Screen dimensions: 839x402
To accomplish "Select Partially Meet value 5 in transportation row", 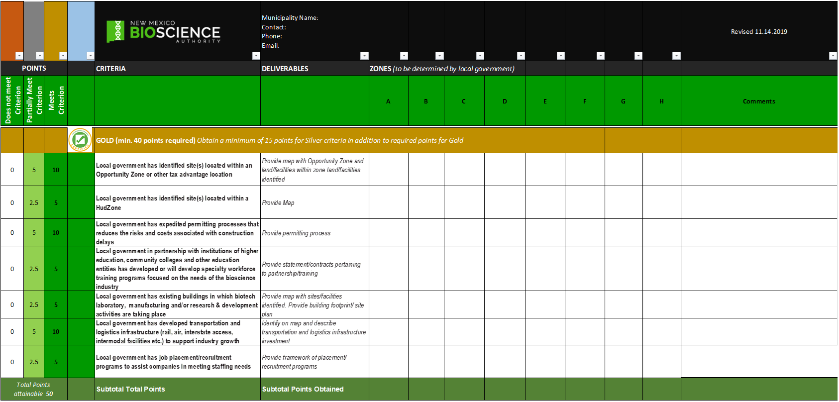I will pos(34,332).
